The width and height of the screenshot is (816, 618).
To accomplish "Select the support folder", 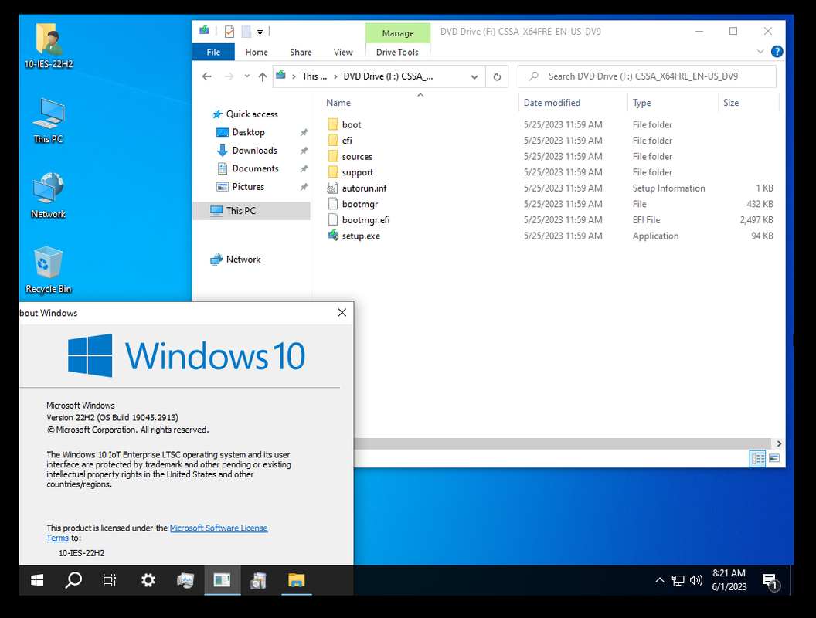I will (x=351, y=172).
